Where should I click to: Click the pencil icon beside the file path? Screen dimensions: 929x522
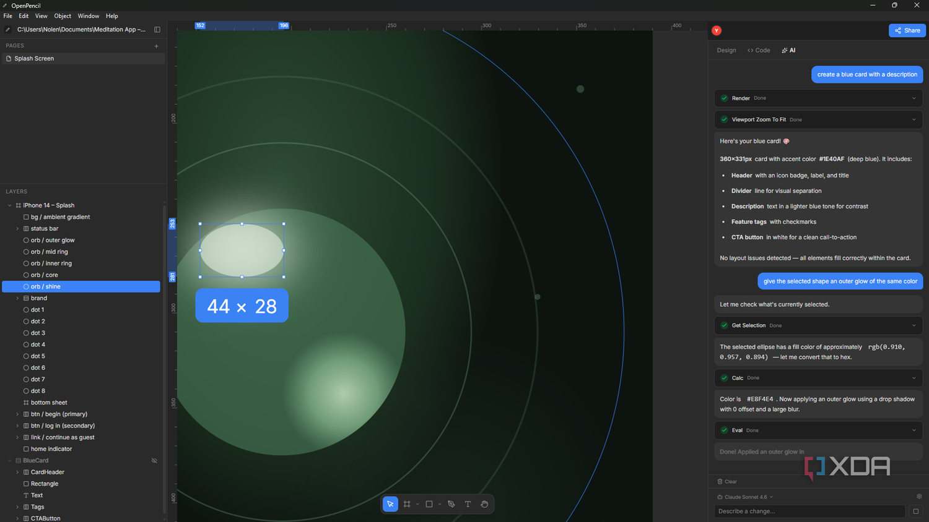tap(8, 30)
